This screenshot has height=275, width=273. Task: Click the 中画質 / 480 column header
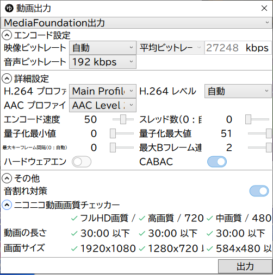click(244, 218)
